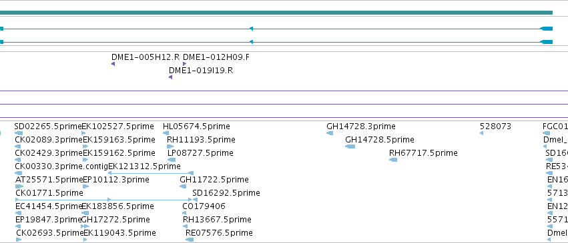This screenshot has height=243, width=568.
Task: Click the DME1-012H09.F purple arrow marker
Action: (x=185, y=64)
